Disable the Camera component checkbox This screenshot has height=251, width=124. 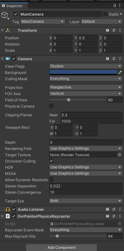pos(14,59)
